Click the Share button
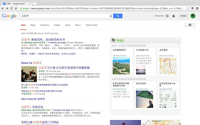The height and width of the screenshot is (125, 200). [183, 16]
